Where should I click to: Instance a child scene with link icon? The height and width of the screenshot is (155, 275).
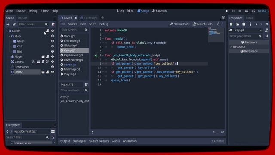coord(14,24)
